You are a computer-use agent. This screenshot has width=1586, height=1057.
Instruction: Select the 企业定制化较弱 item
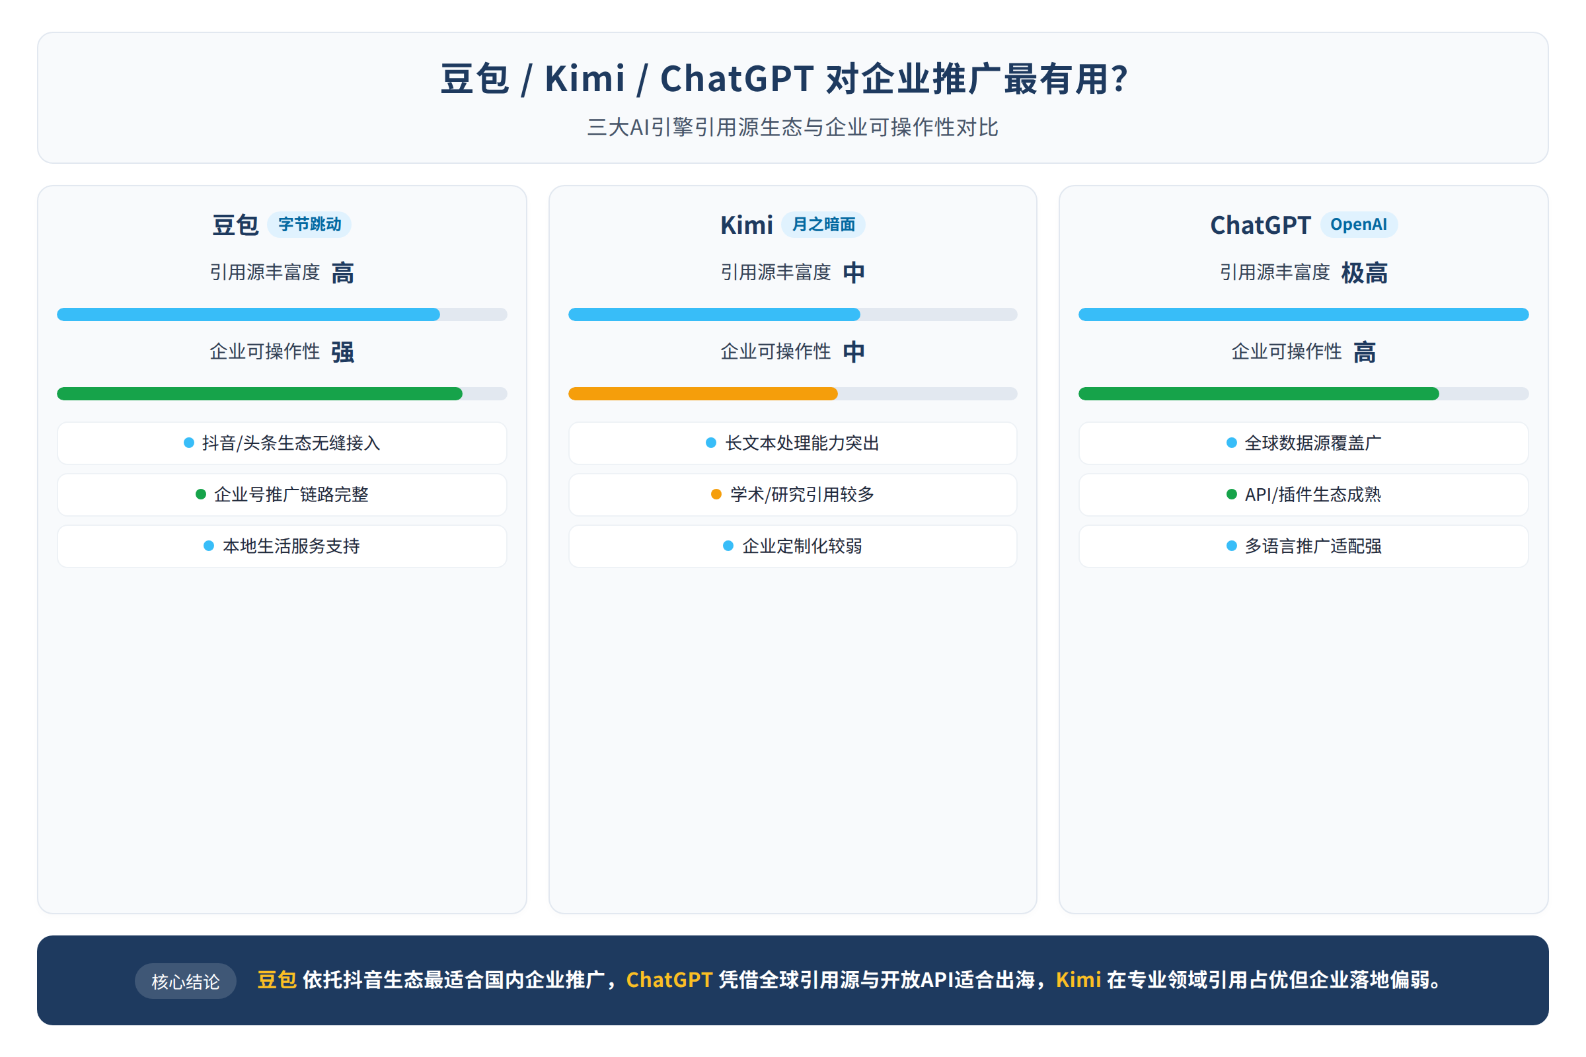pos(793,546)
